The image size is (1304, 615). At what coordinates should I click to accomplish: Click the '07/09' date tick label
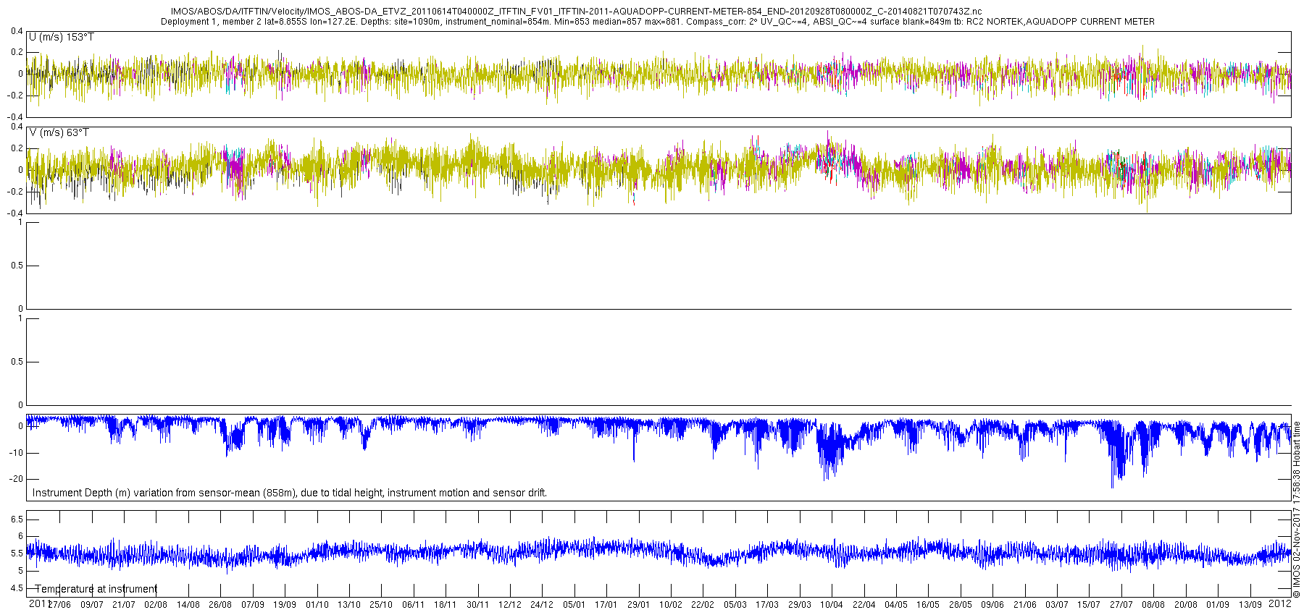pyautogui.click(x=253, y=605)
